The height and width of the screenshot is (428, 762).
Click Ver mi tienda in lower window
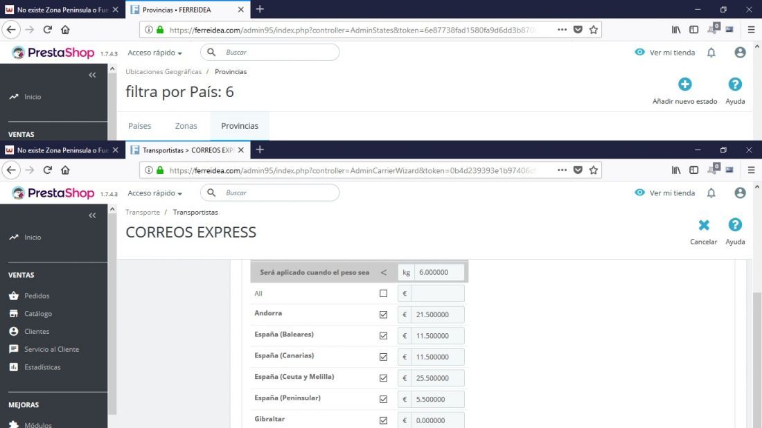pos(665,193)
